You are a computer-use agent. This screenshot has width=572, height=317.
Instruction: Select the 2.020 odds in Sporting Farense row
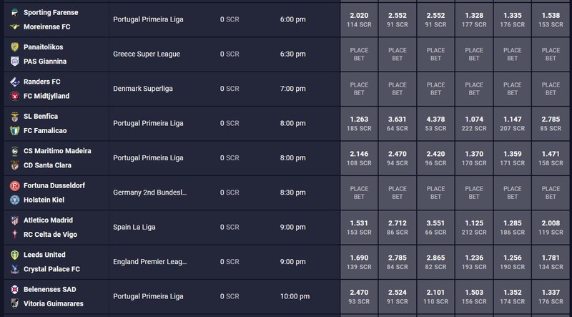[x=359, y=20]
